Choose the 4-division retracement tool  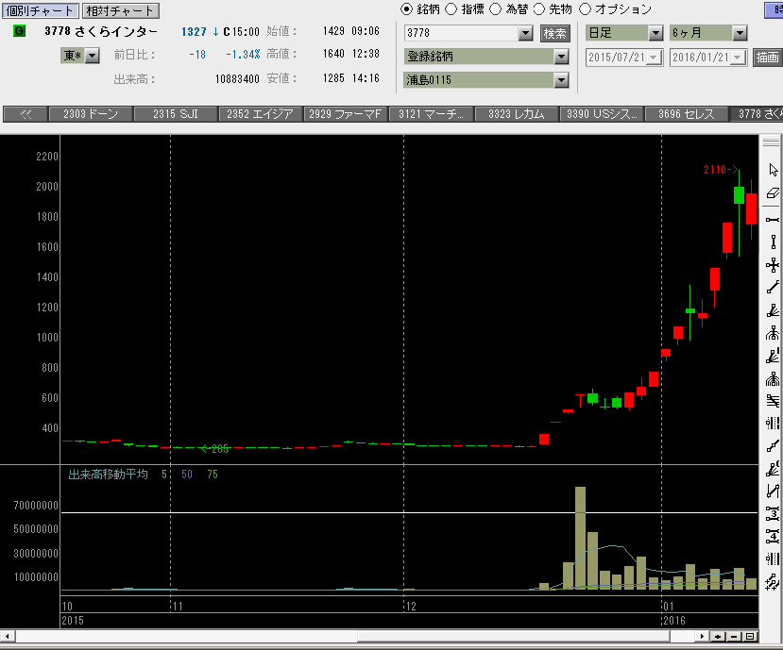pyautogui.click(x=773, y=536)
